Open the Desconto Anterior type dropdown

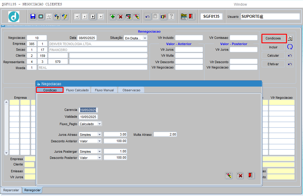pyautogui.click(x=99, y=141)
